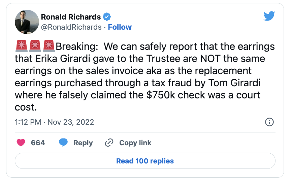
Task: Open the tweet info circle icon
Action: coord(269,122)
